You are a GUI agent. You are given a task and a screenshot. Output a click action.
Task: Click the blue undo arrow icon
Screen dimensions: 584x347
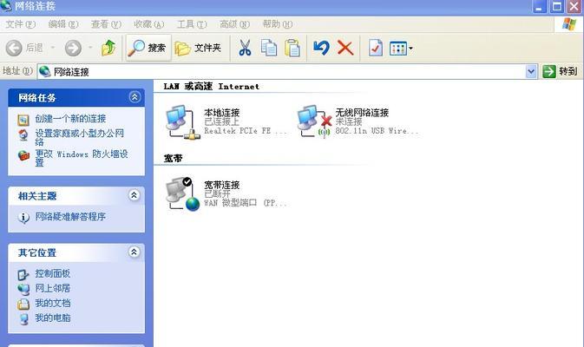tap(321, 48)
